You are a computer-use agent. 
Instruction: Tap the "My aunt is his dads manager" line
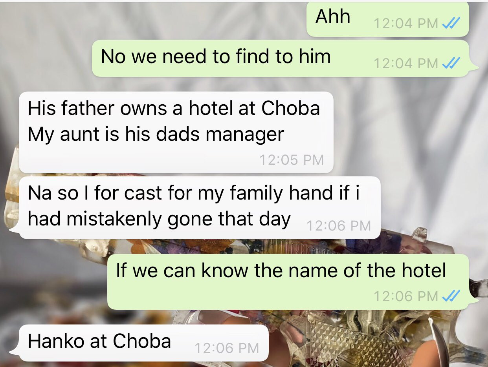pos(156,134)
